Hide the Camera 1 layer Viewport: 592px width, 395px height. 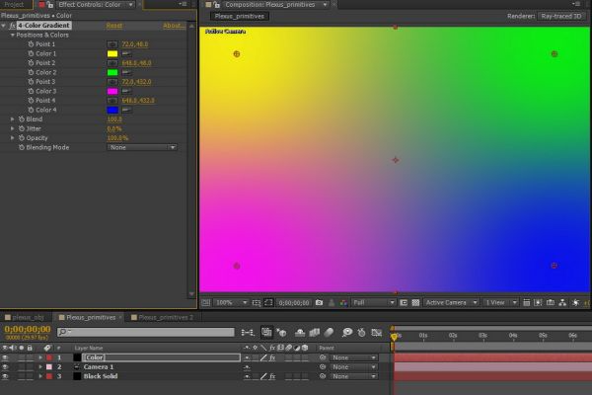(5, 366)
